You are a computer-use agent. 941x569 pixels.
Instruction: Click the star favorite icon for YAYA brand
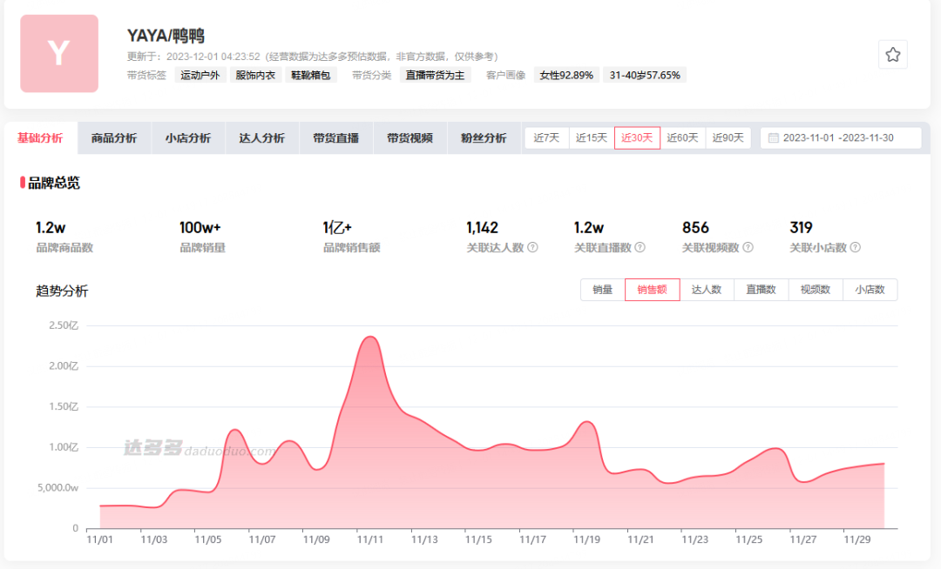pos(892,55)
